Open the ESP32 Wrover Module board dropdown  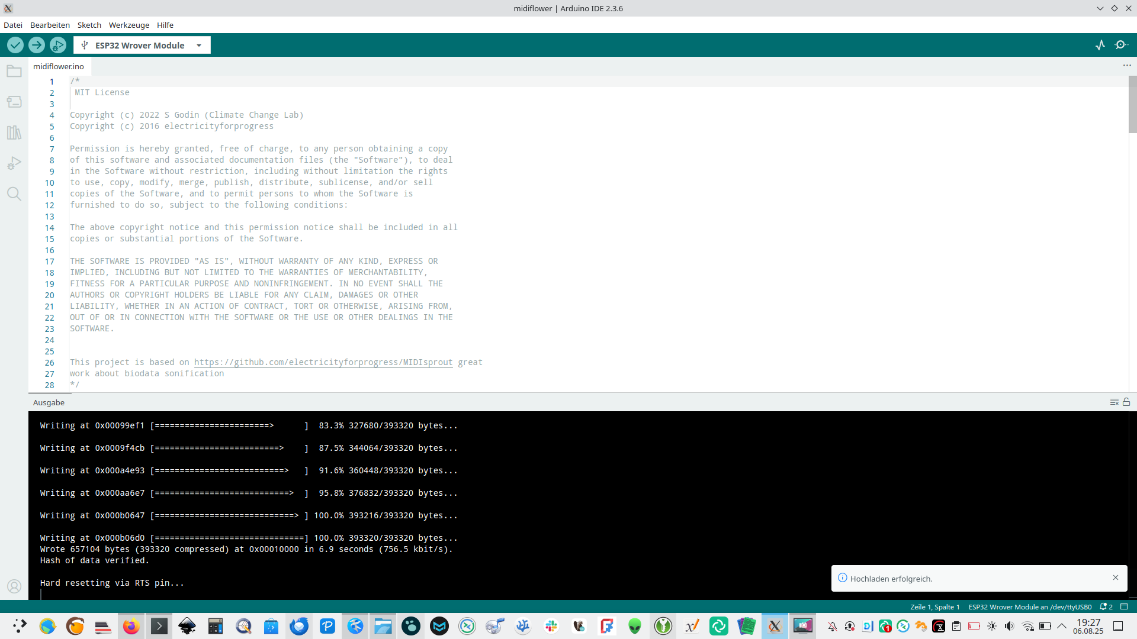142,45
